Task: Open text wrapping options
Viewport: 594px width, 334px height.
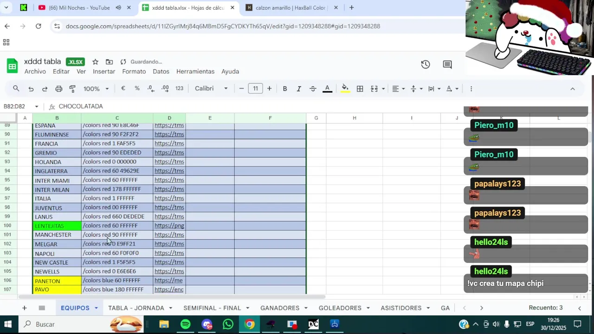Action: (434, 89)
